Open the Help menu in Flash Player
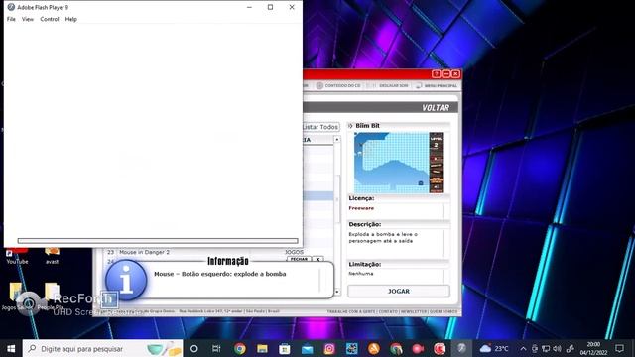The width and height of the screenshot is (635, 357). pyautogui.click(x=70, y=19)
